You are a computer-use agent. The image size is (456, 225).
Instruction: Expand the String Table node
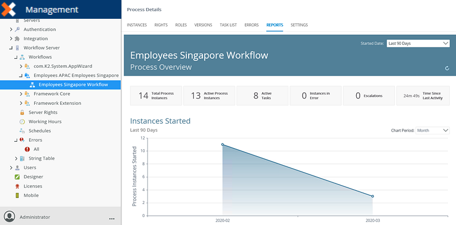tap(16, 158)
